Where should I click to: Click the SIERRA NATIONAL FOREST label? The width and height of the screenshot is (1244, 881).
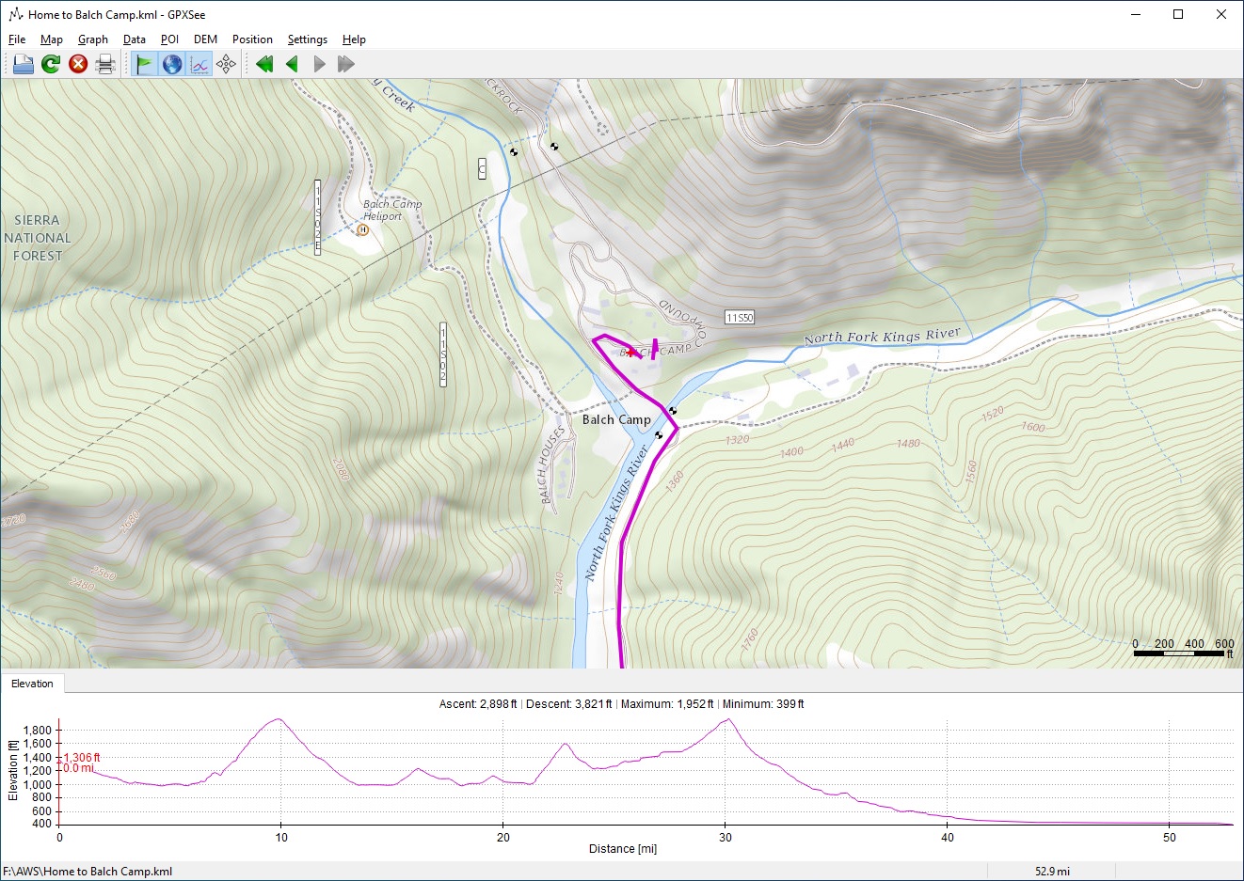[x=37, y=238]
